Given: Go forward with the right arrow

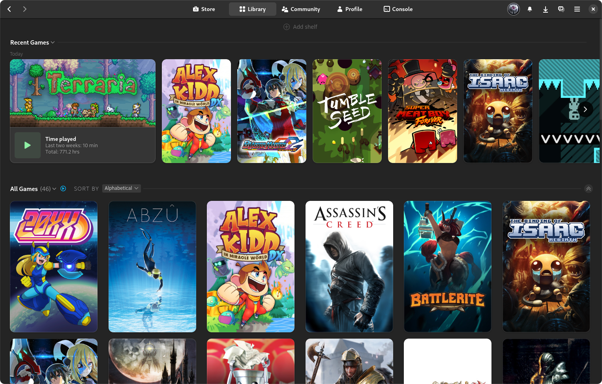Looking at the screenshot, I should [25, 9].
